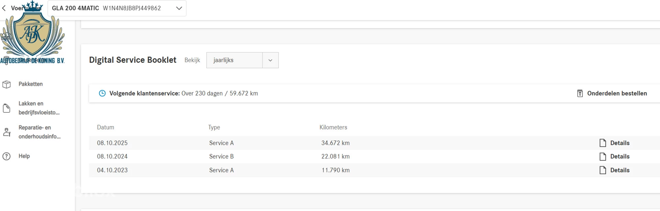Open the GLA 200 4MATIC vehicle selector
Screen dimensions: 660x211
[x=117, y=8]
